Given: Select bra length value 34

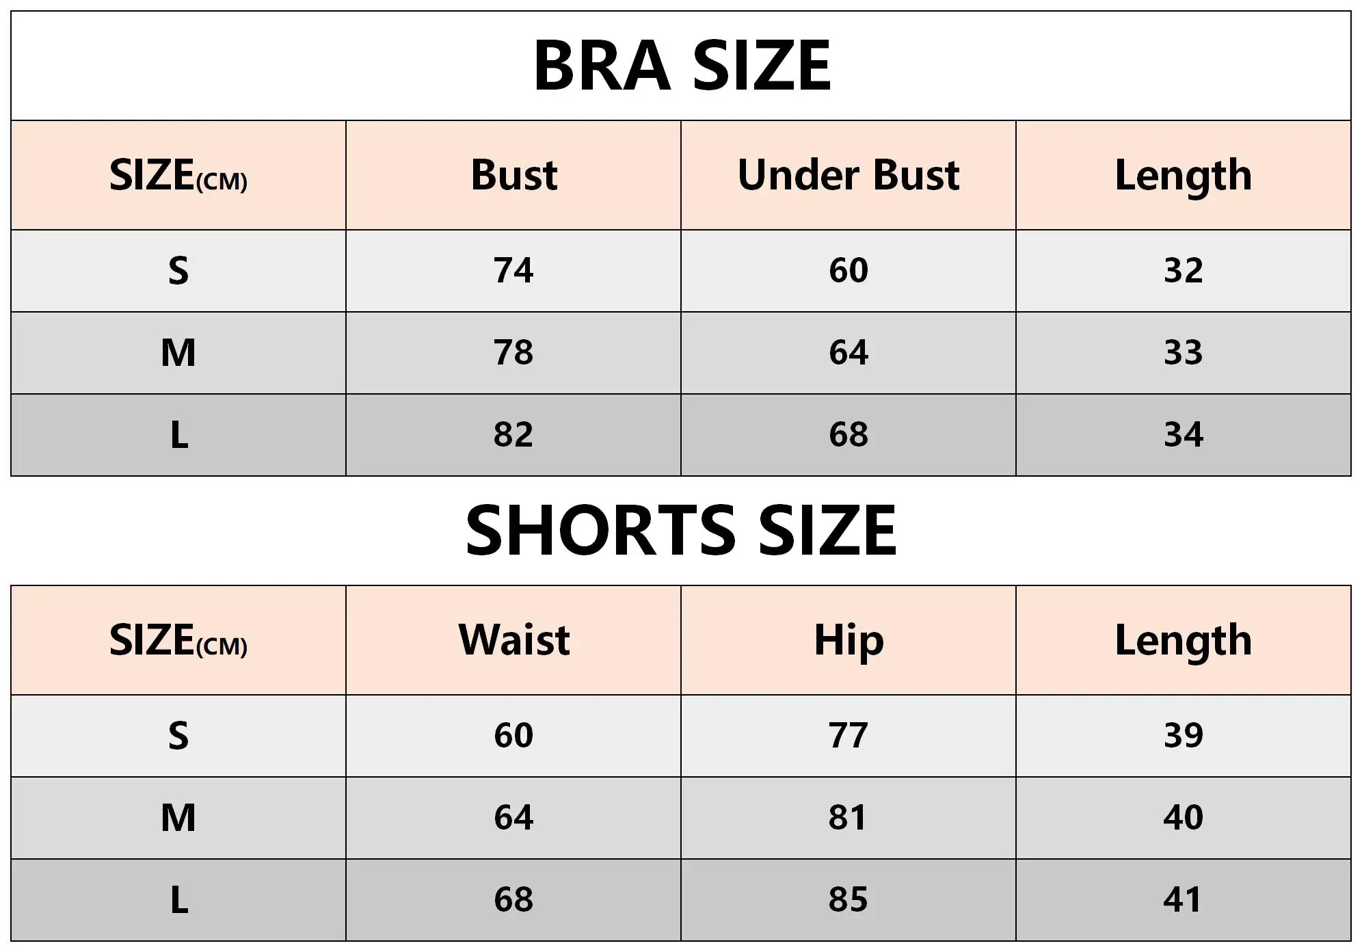Looking at the screenshot, I should tap(1184, 435).
